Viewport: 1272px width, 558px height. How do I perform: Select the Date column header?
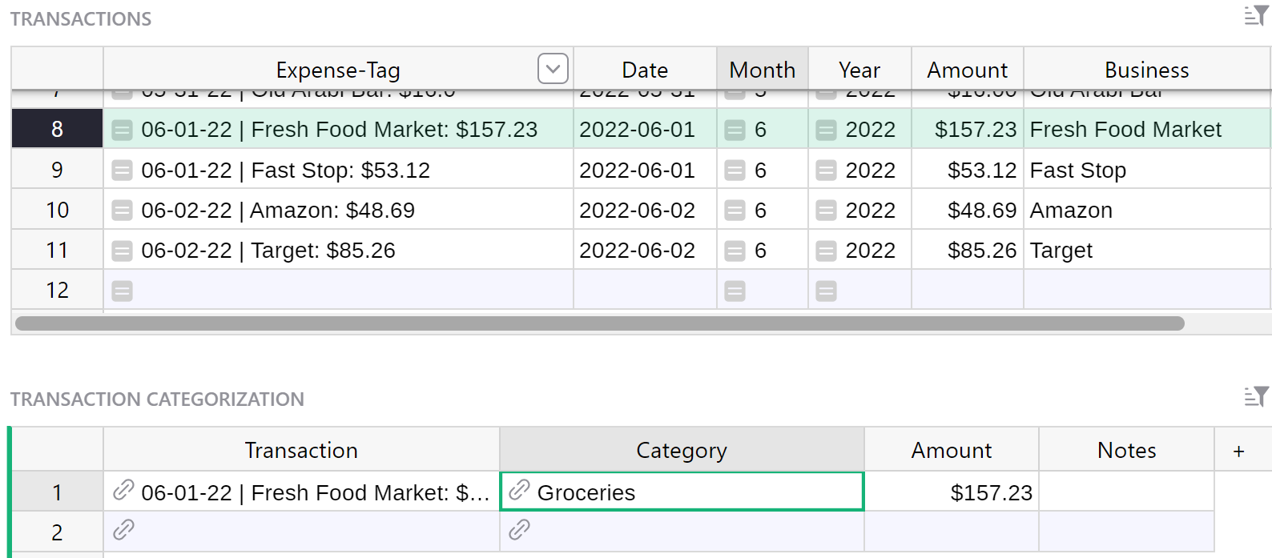645,70
